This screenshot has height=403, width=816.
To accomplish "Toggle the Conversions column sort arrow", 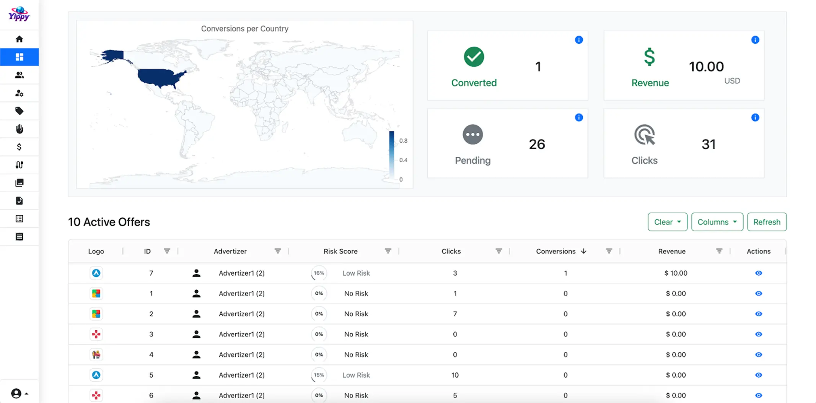I will point(583,251).
